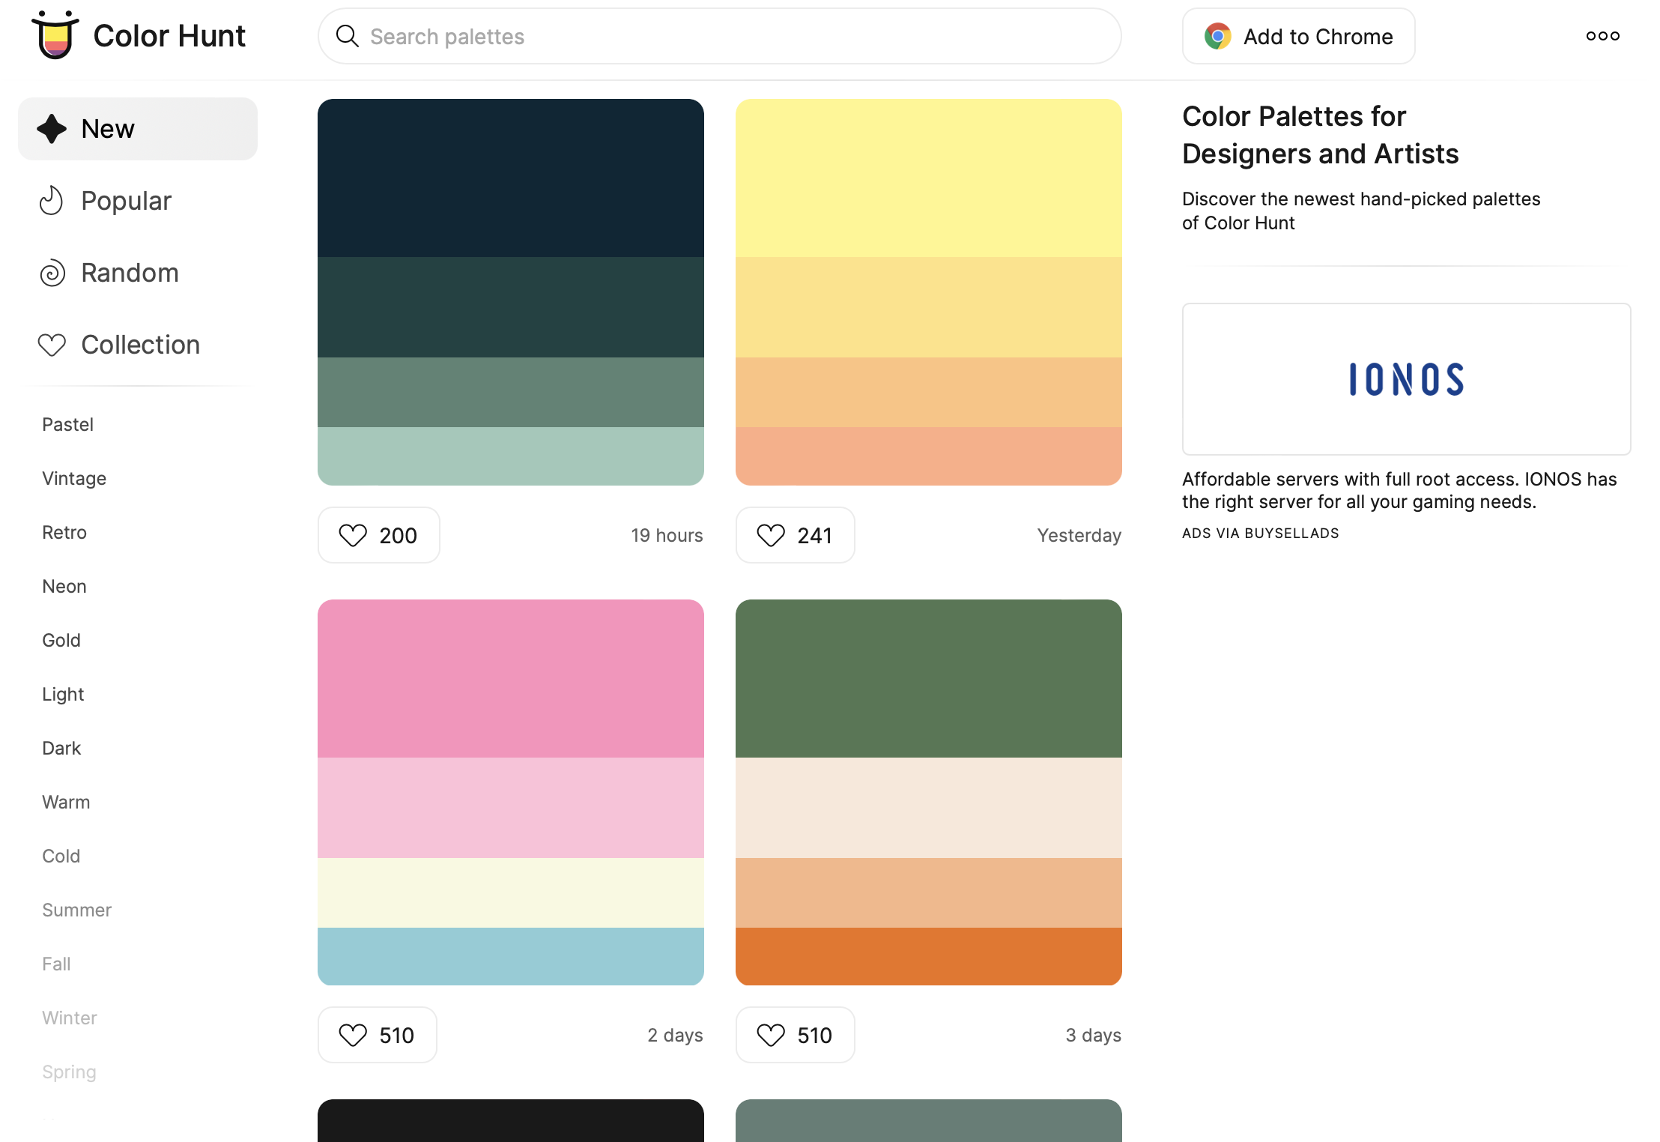Image resolution: width=1660 pixels, height=1142 pixels.
Task: Click the IONOS ad banner
Action: [x=1406, y=379]
